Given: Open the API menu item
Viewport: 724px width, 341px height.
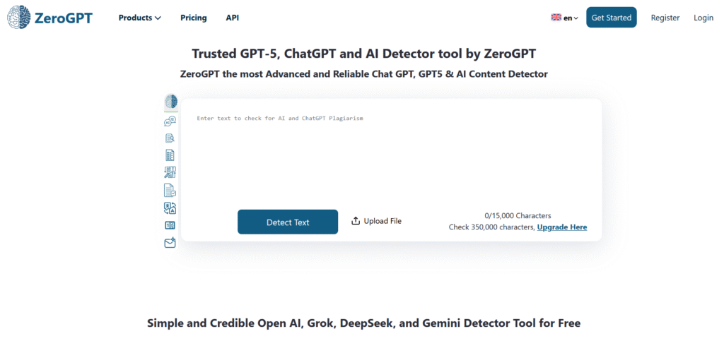Looking at the screenshot, I should click(233, 18).
